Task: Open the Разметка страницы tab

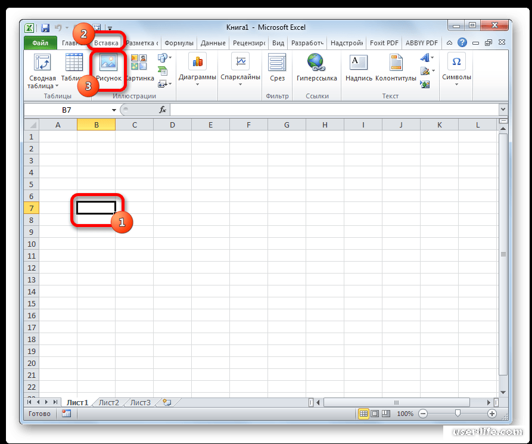Action: coord(142,43)
